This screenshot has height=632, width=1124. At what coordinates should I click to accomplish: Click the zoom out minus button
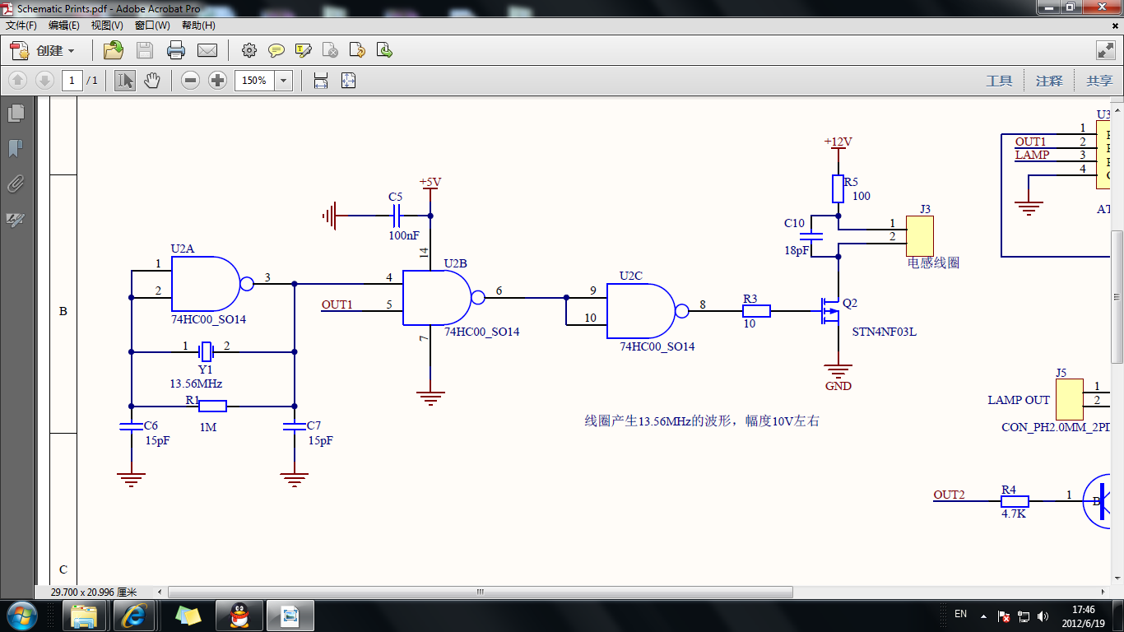[190, 81]
